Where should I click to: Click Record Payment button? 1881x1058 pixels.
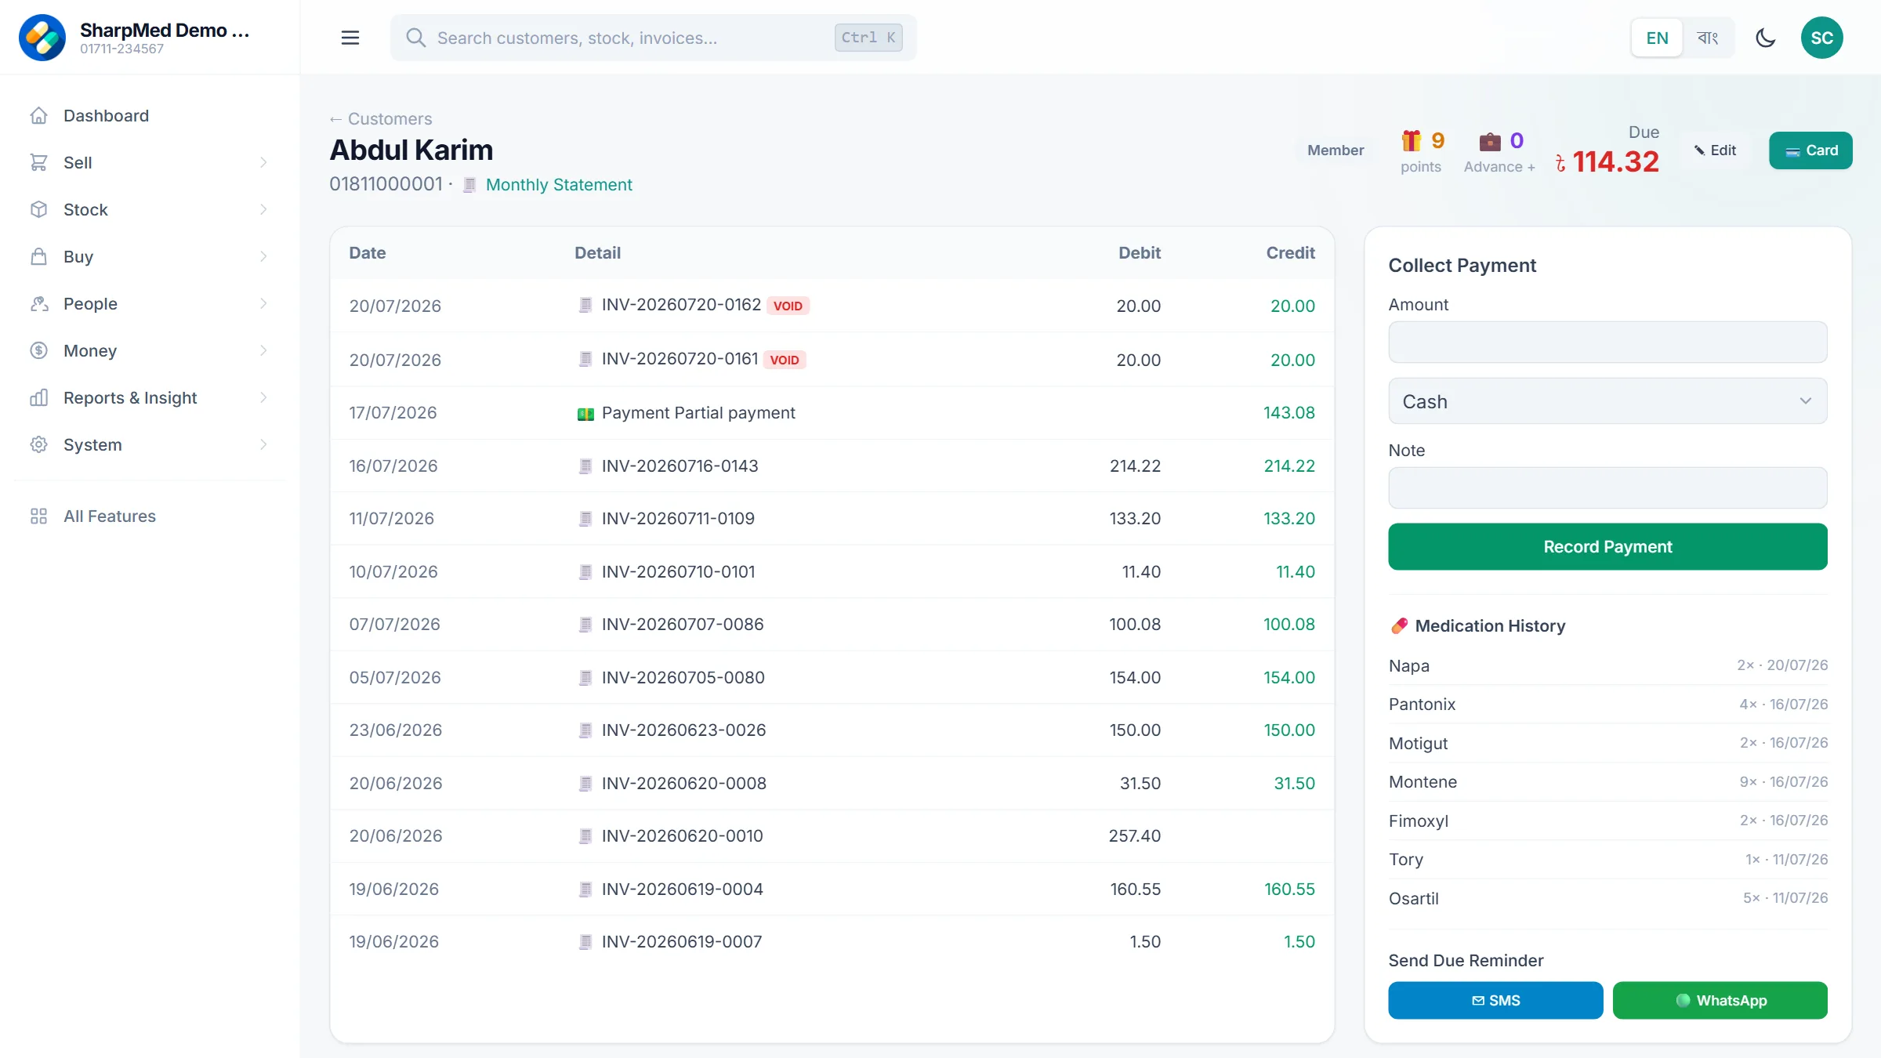[1607, 547]
